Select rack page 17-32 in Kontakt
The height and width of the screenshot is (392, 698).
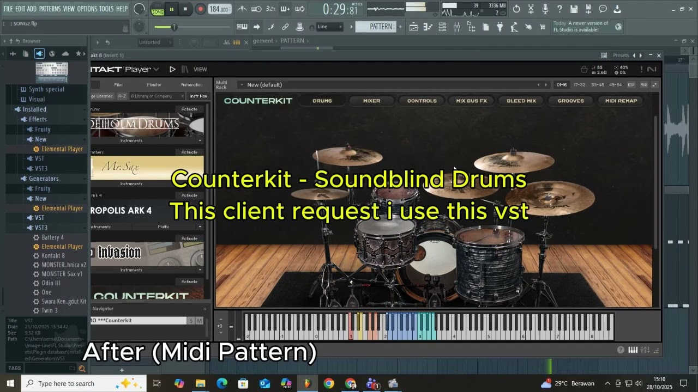coord(579,84)
